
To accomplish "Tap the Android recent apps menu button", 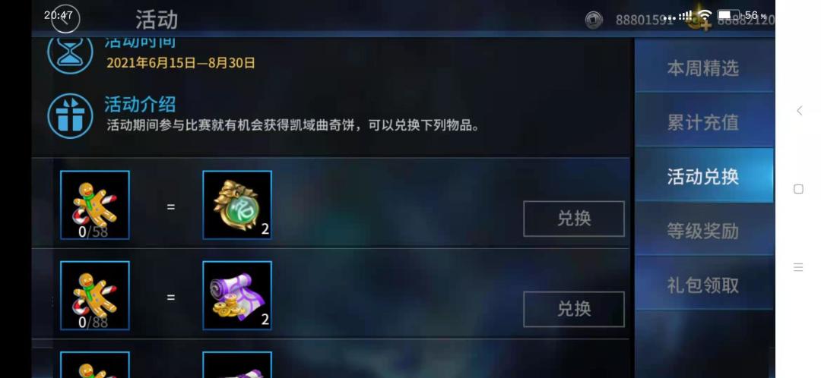I will pyautogui.click(x=798, y=267).
